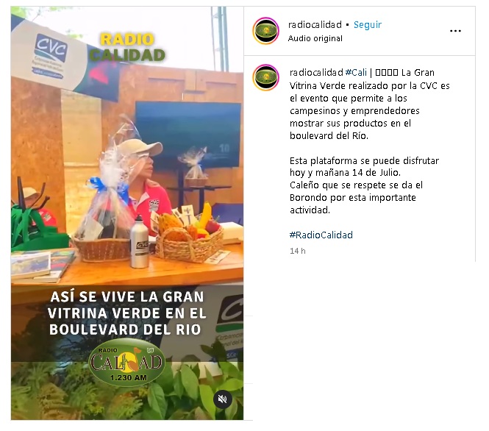This screenshot has height=431, width=489.
Task: Open the radiocalidad username in the header
Action: [315, 24]
